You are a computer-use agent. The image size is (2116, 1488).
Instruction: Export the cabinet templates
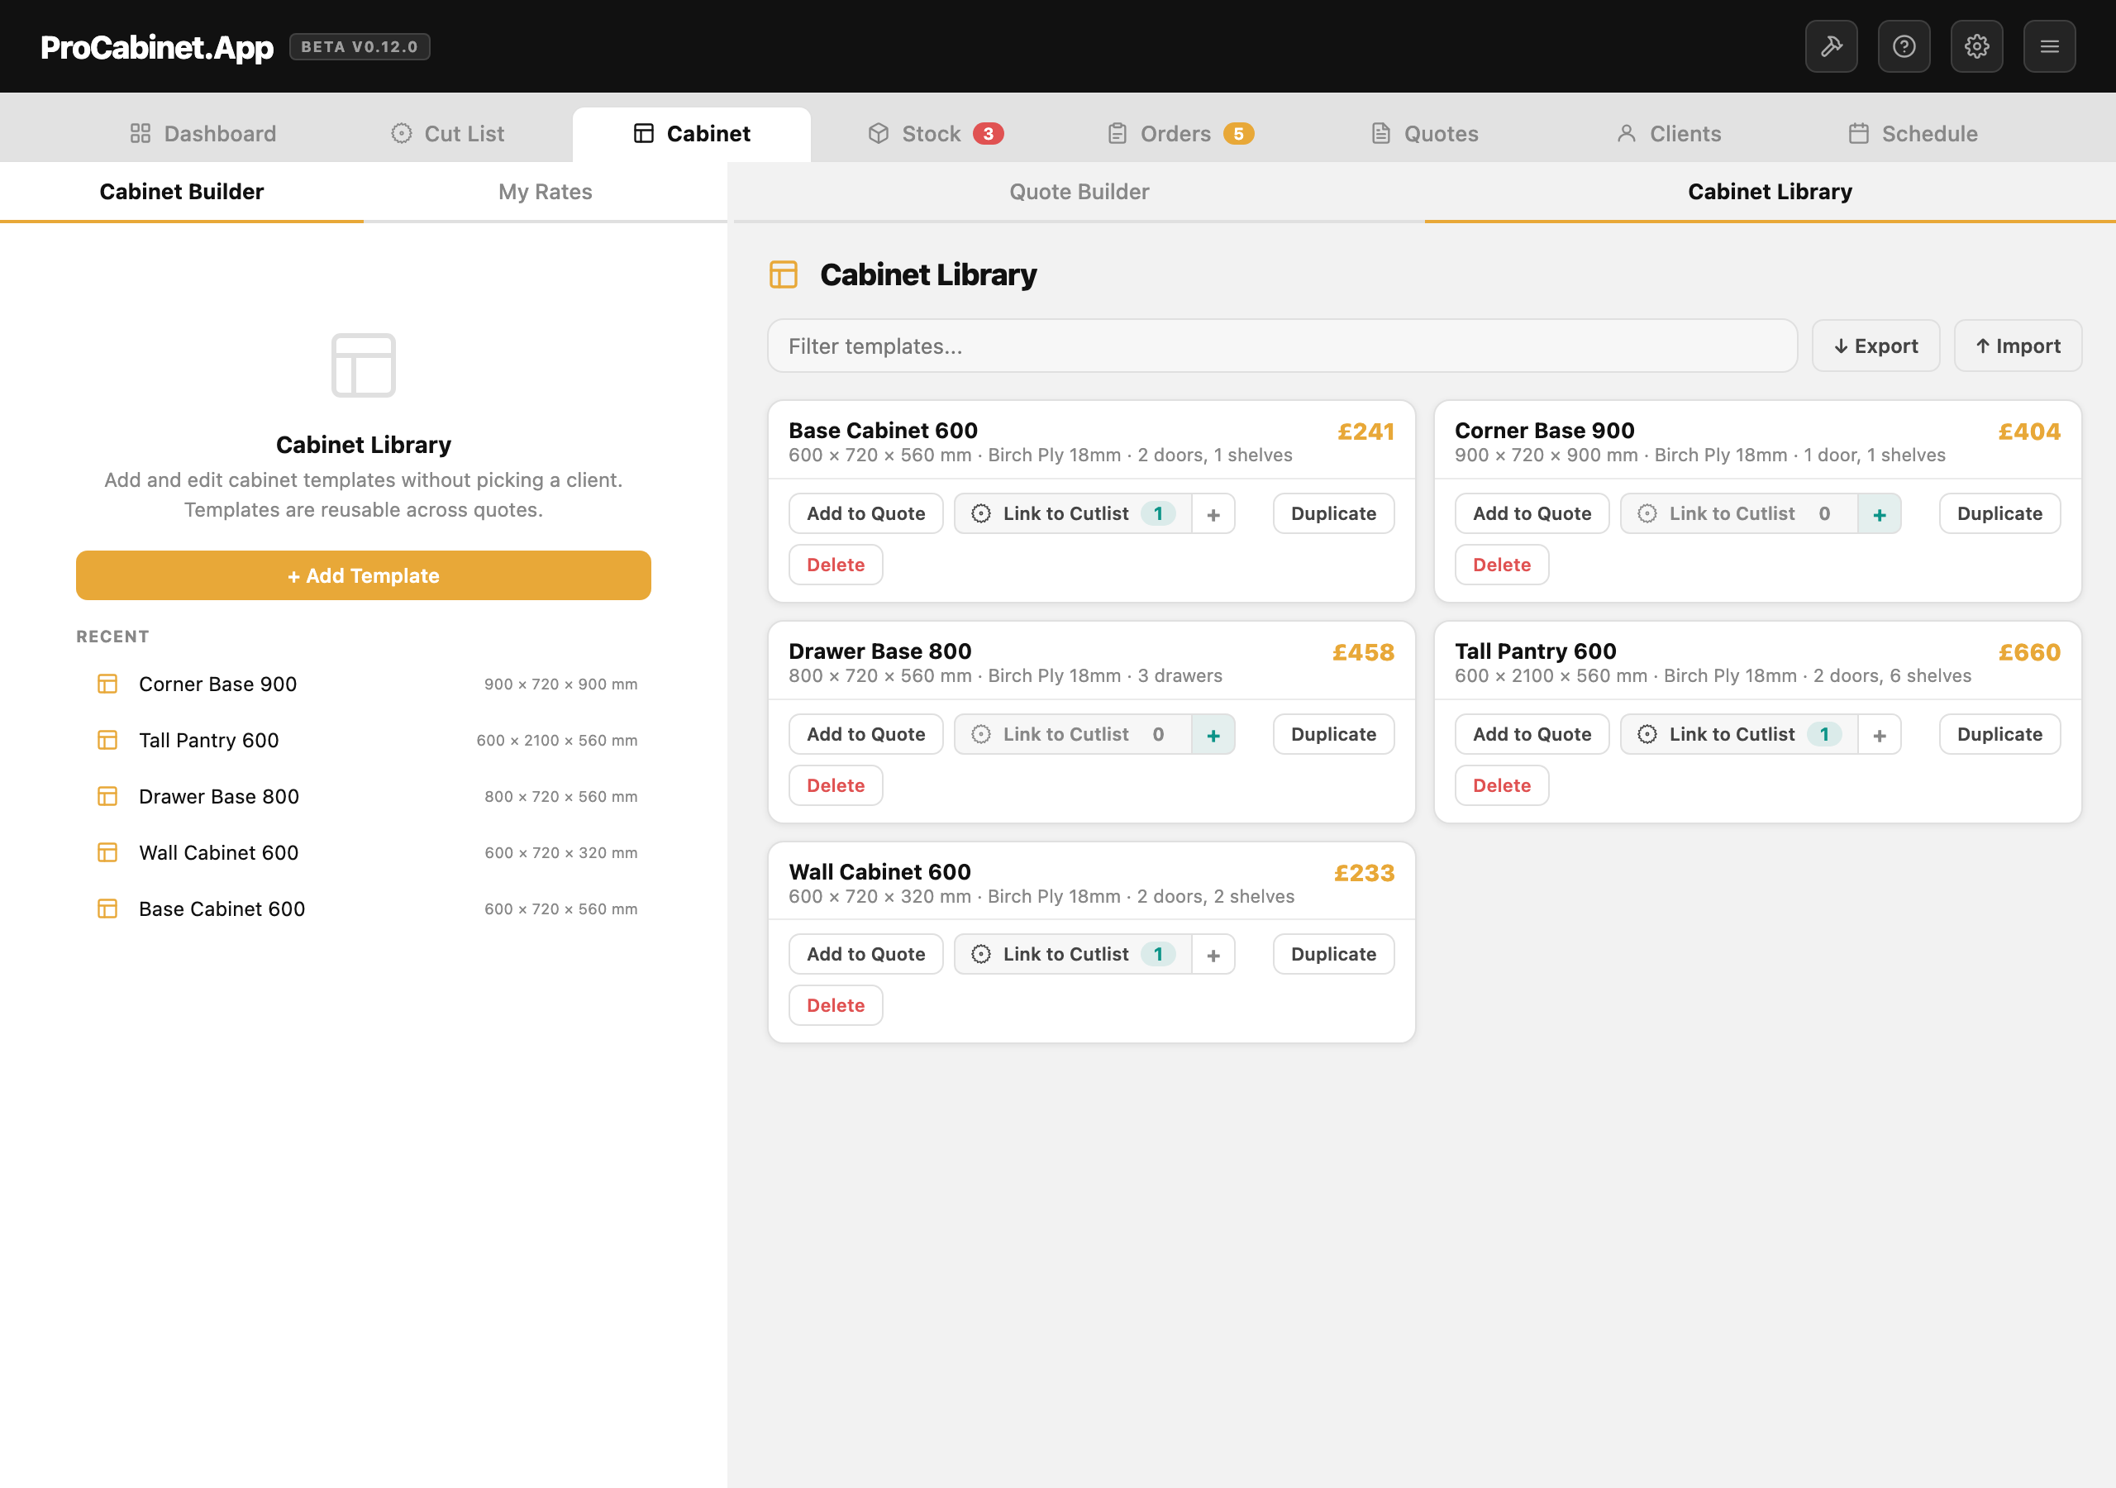click(x=1875, y=346)
